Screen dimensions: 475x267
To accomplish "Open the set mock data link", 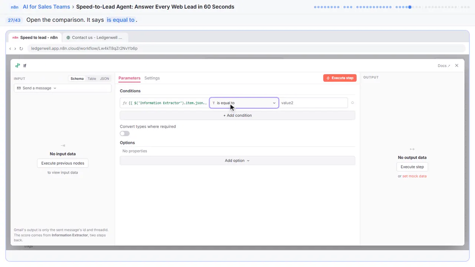I will click(415, 176).
